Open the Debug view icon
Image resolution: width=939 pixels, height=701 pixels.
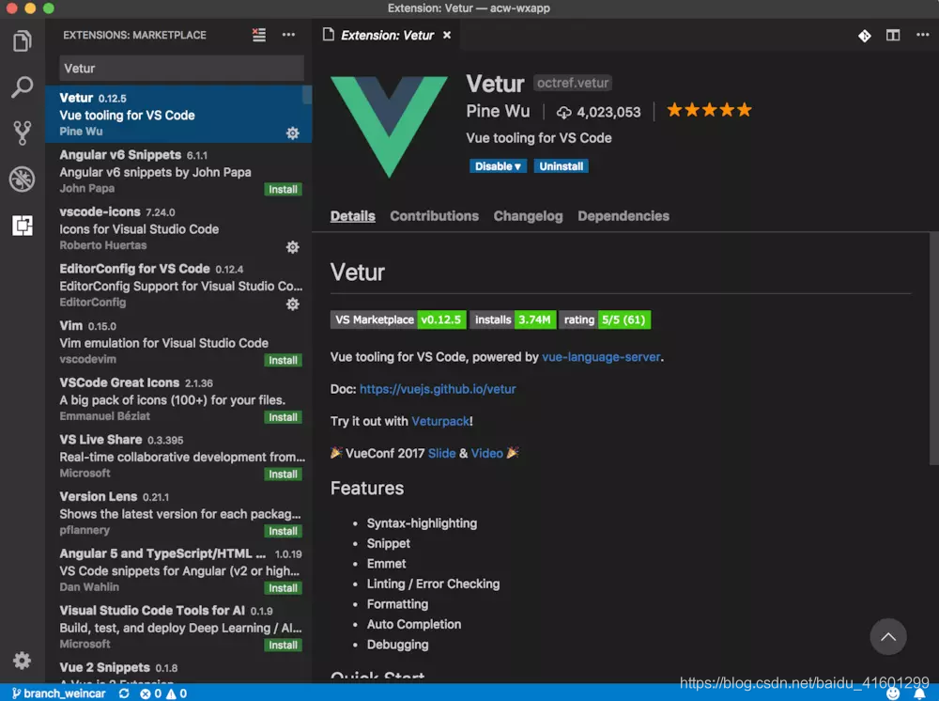click(x=23, y=179)
